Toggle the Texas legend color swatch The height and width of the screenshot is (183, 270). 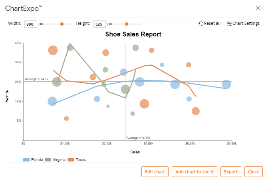pyautogui.click(x=71, y=160)
